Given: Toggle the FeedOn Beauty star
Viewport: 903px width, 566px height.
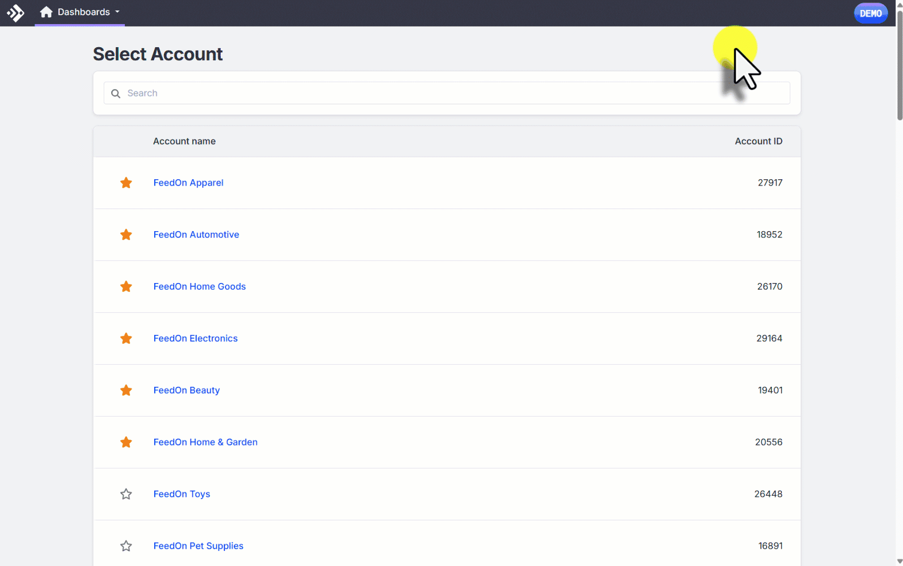Looking at the screenshot, I should point(126,390).
